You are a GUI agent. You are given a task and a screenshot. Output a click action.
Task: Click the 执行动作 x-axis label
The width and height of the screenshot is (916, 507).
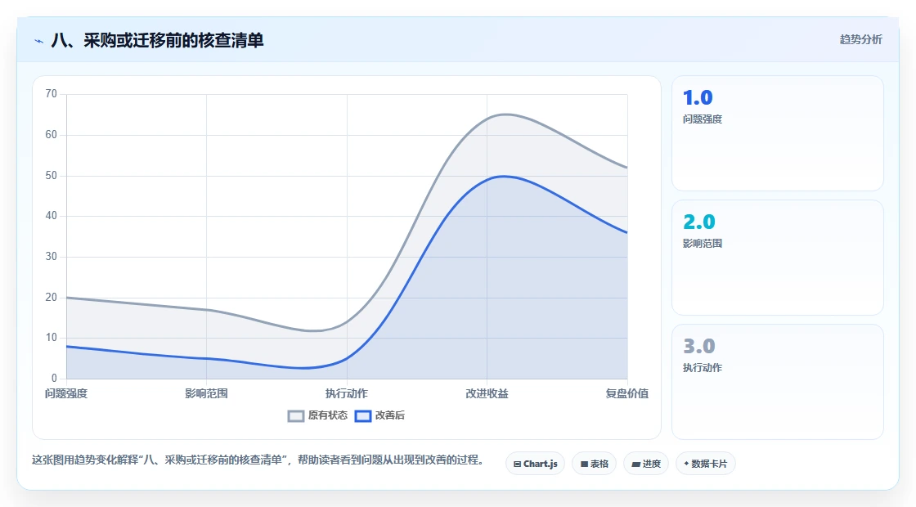pyautogui.click(x=347, y=393)
